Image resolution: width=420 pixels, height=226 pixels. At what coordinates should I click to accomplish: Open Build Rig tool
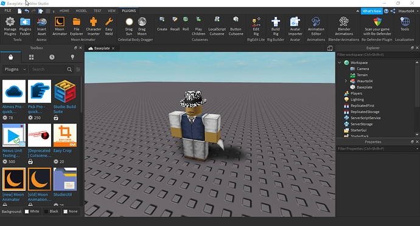tap(275, 26)
